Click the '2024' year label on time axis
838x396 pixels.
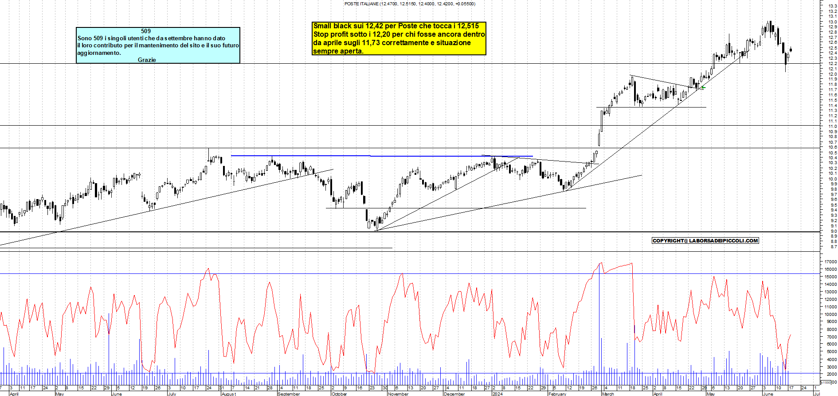(x=497, y=394)
